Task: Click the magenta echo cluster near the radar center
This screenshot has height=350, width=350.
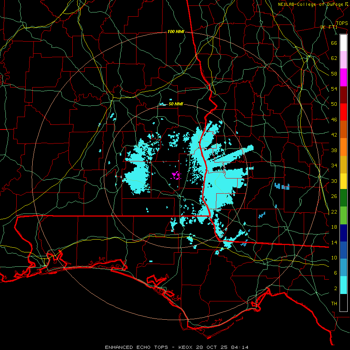Action: pos(176,175)
